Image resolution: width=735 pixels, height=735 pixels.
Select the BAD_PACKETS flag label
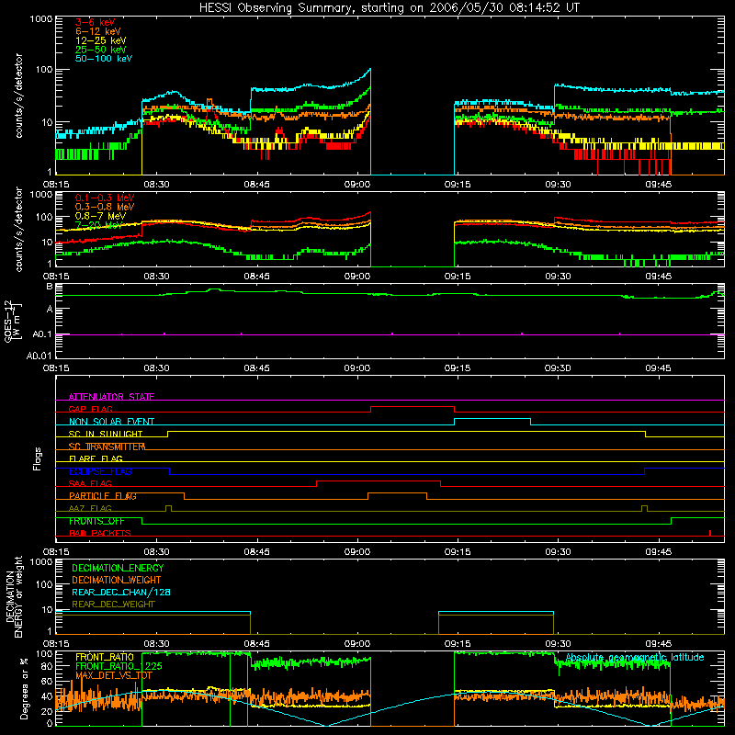tap(100, 533)
